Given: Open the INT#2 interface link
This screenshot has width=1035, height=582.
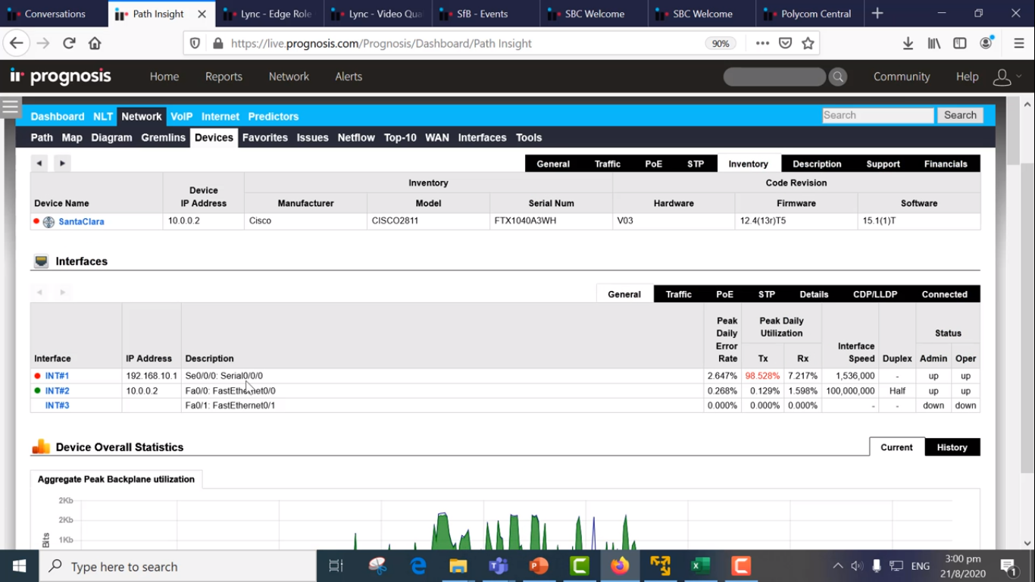Looking at the screenshot, I should tap(57, 391).
